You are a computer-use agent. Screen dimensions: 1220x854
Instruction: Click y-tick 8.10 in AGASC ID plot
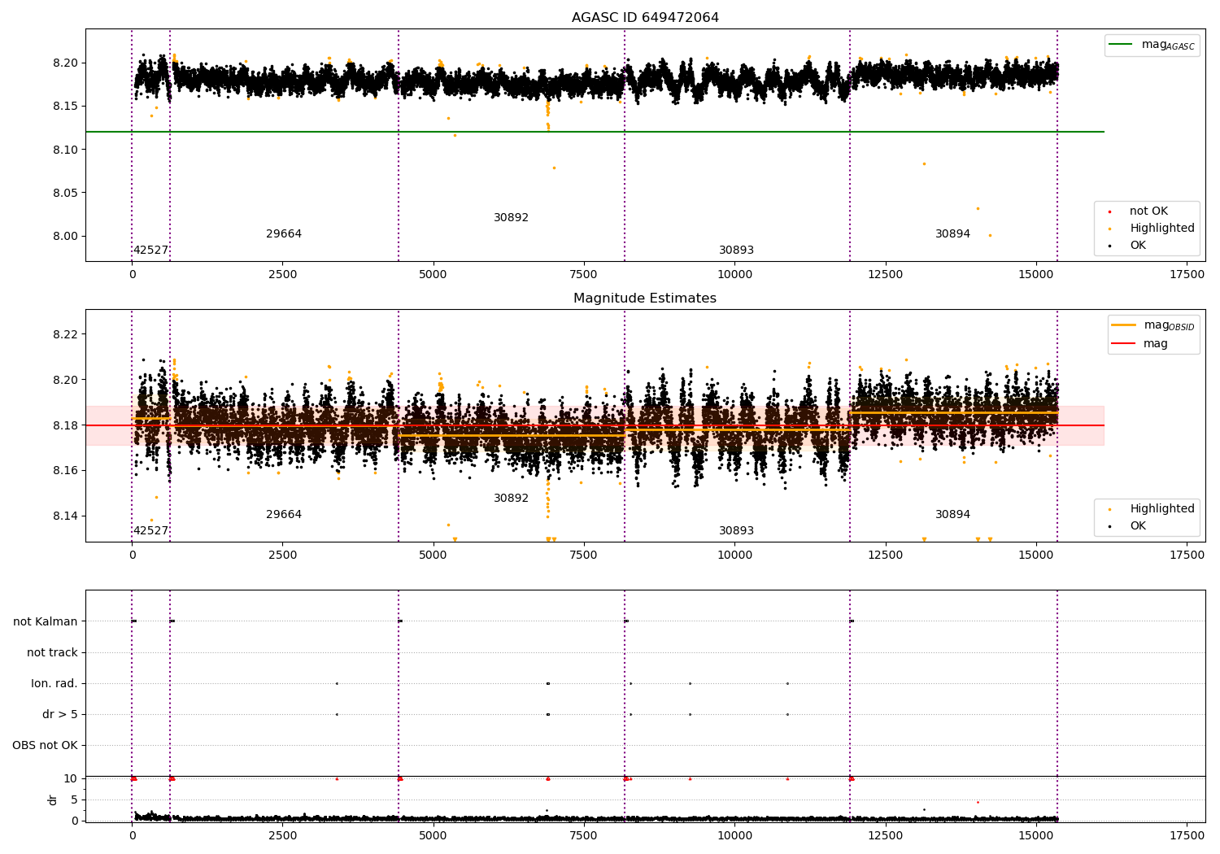(x=66, y=150)
